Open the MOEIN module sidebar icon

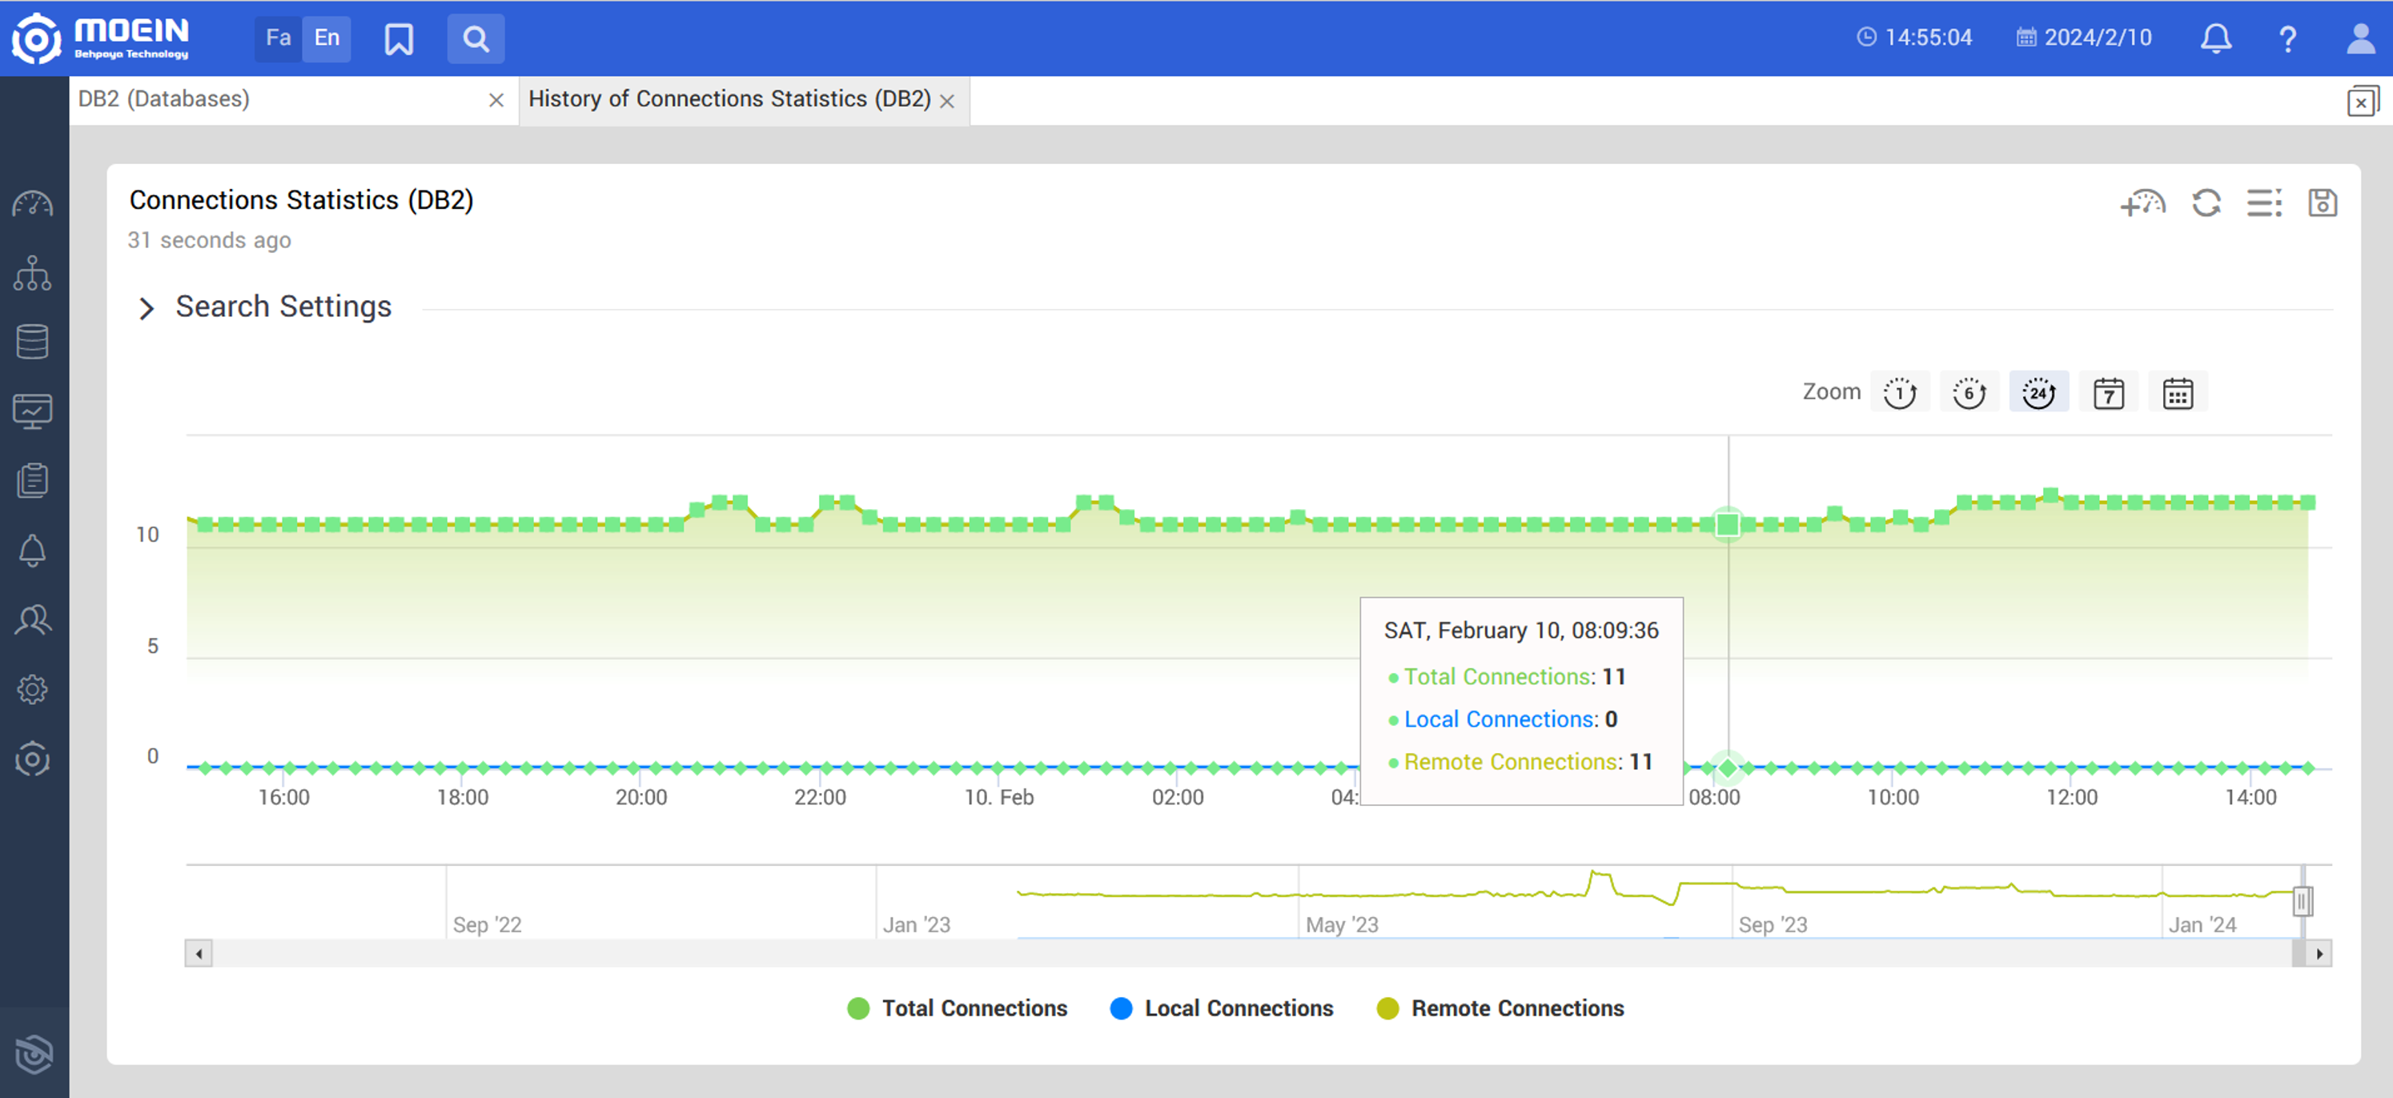[x=33, y=759]
